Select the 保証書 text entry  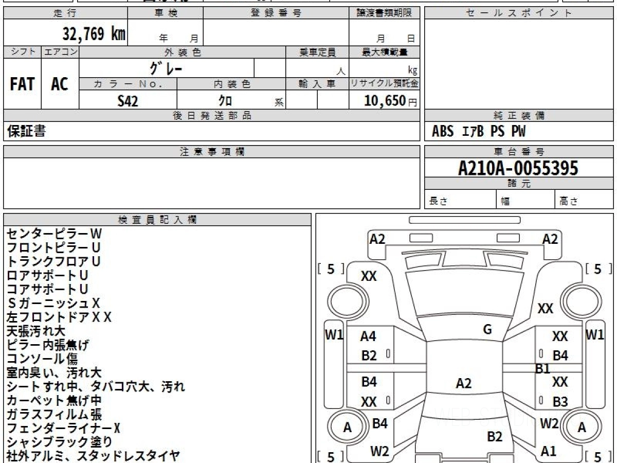pyautogui.click(x=26, y=132)
